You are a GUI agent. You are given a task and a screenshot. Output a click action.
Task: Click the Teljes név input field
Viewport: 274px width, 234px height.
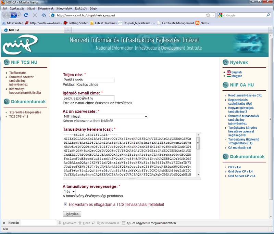point(89,80)
